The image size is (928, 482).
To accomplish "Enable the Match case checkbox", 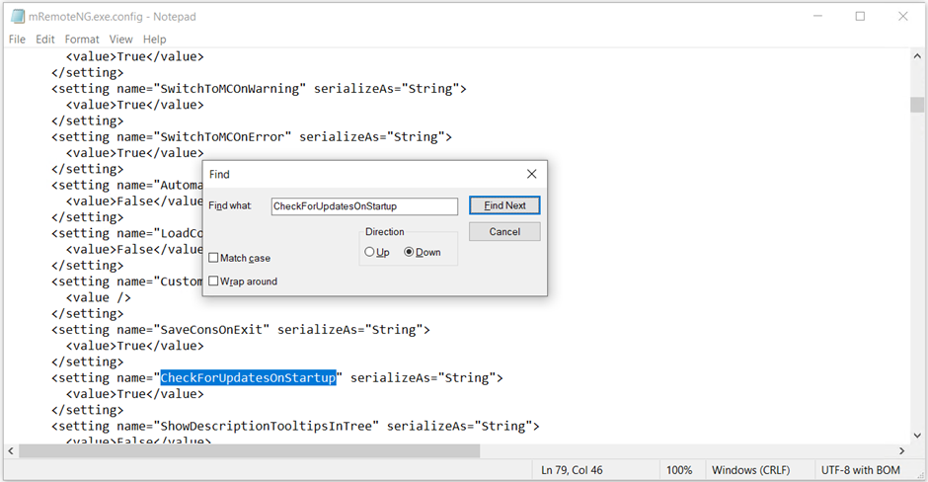I will 213,258.
